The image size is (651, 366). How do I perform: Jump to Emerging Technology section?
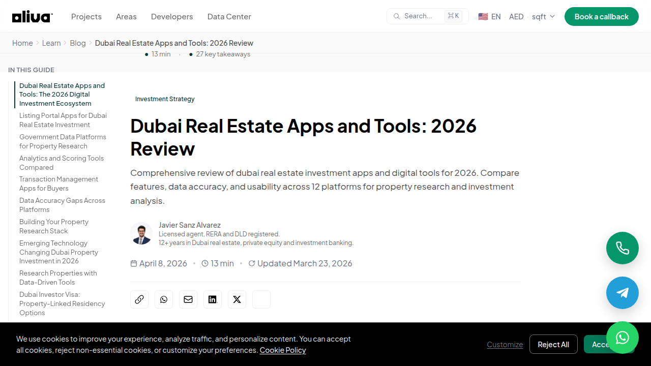click(58, 252)
